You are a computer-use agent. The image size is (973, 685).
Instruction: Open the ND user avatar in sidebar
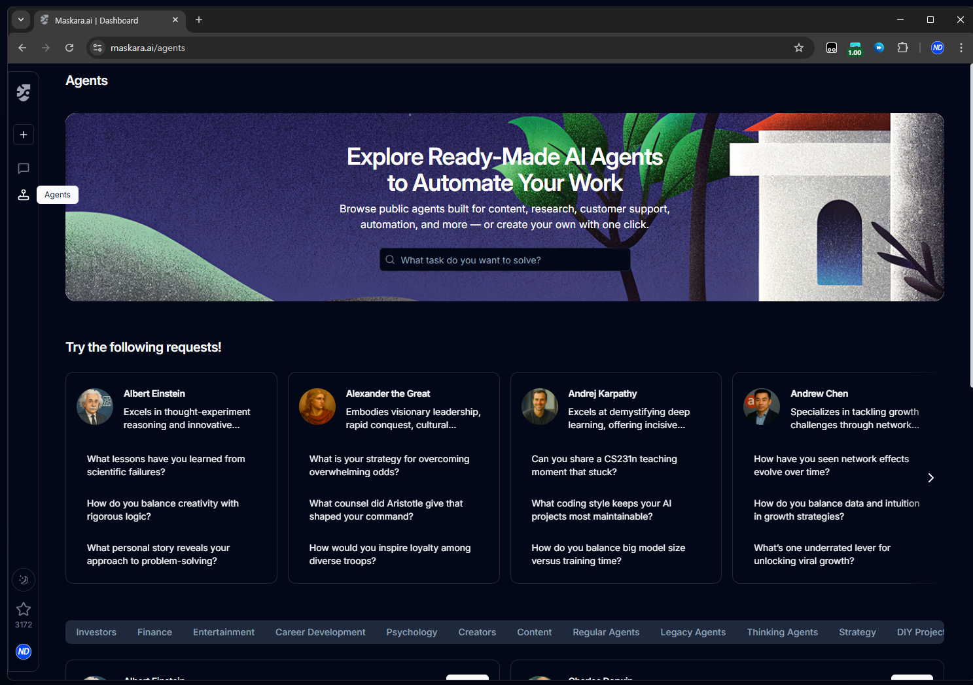point(24,652)
